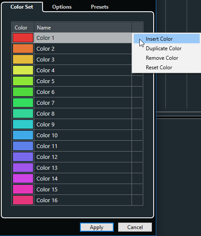
Task: Click the red Color 1 swatch
Action: (23, 38)
